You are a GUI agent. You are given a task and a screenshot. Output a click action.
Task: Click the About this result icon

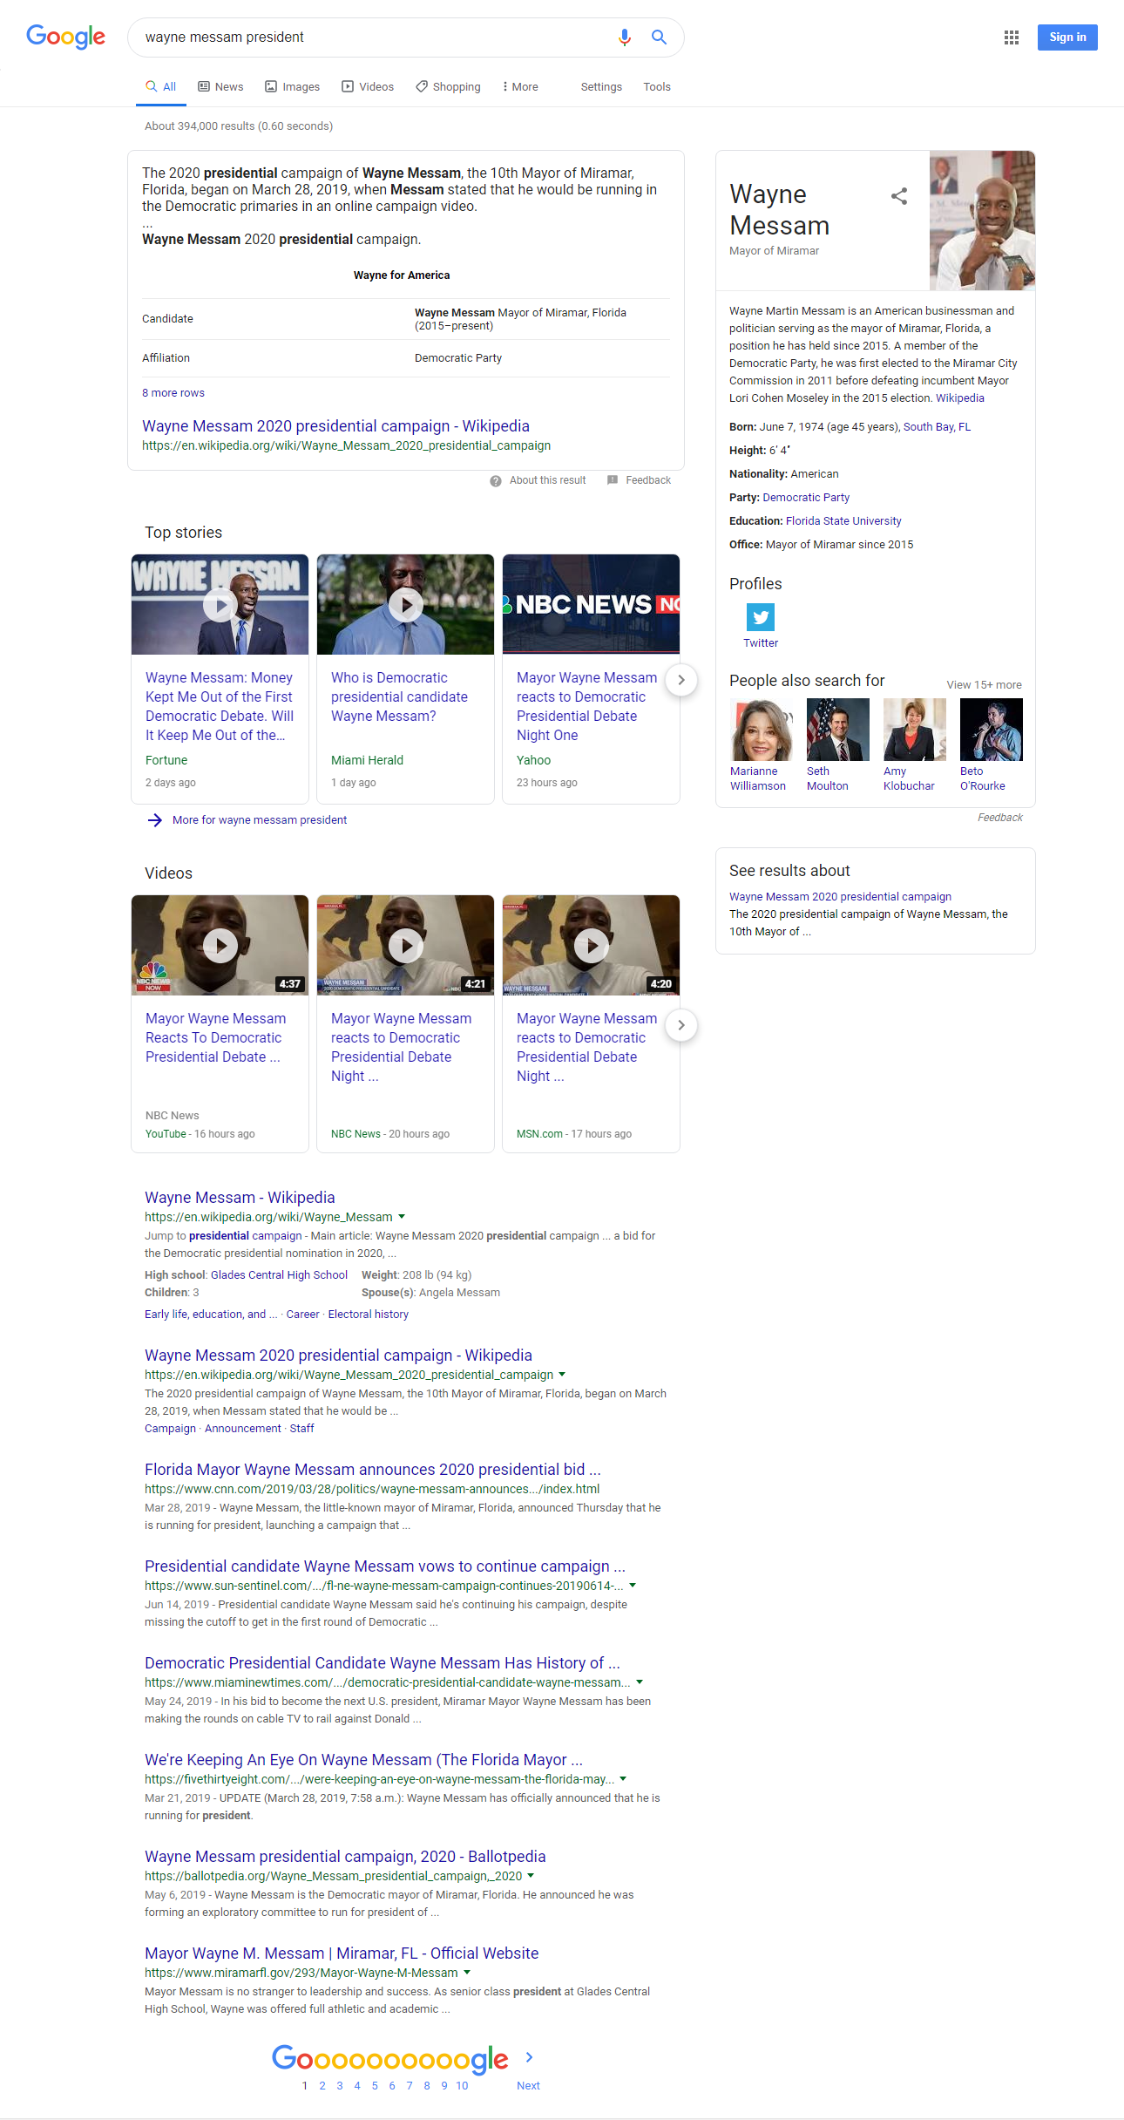(x=496, y=480)
